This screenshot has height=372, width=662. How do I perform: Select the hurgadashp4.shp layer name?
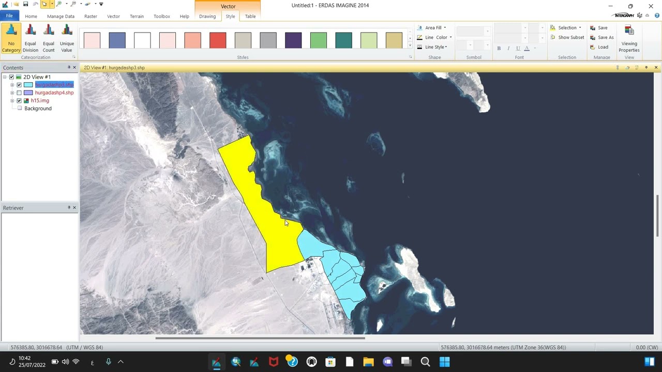(x=54, y=93)
